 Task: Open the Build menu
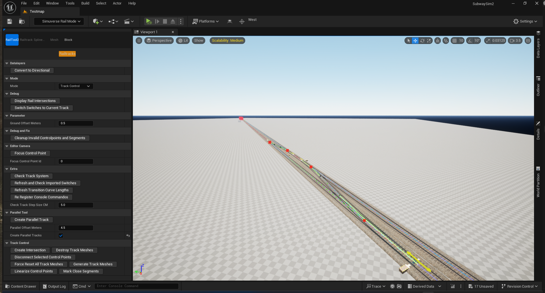coord(85,3)
